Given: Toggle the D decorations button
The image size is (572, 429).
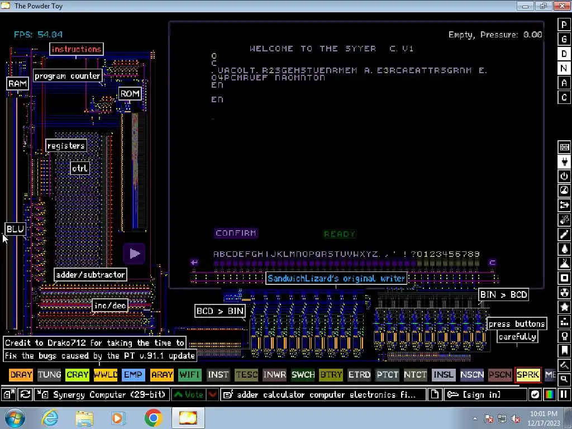Looking at the screenshot, I should click(x=564, y=54).
